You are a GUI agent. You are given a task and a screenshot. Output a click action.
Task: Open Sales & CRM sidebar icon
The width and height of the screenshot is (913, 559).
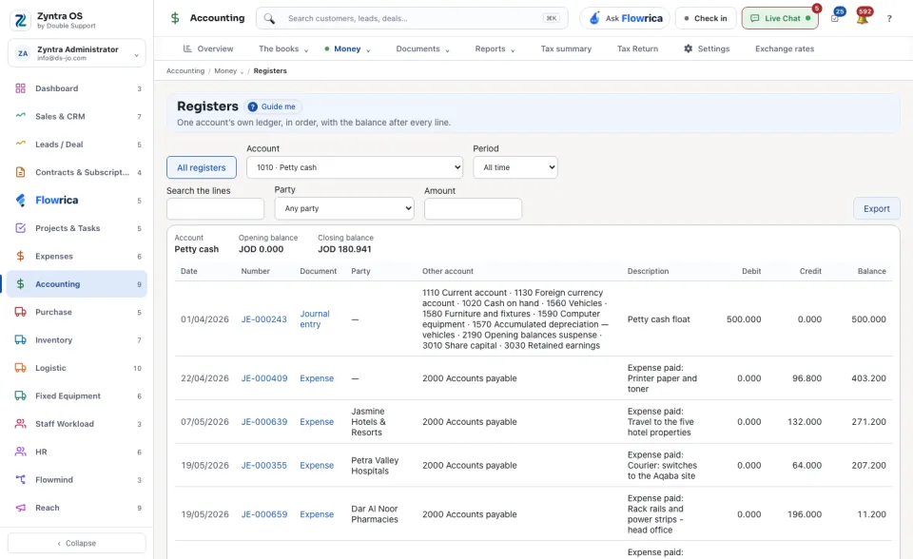tap(20, 116)
